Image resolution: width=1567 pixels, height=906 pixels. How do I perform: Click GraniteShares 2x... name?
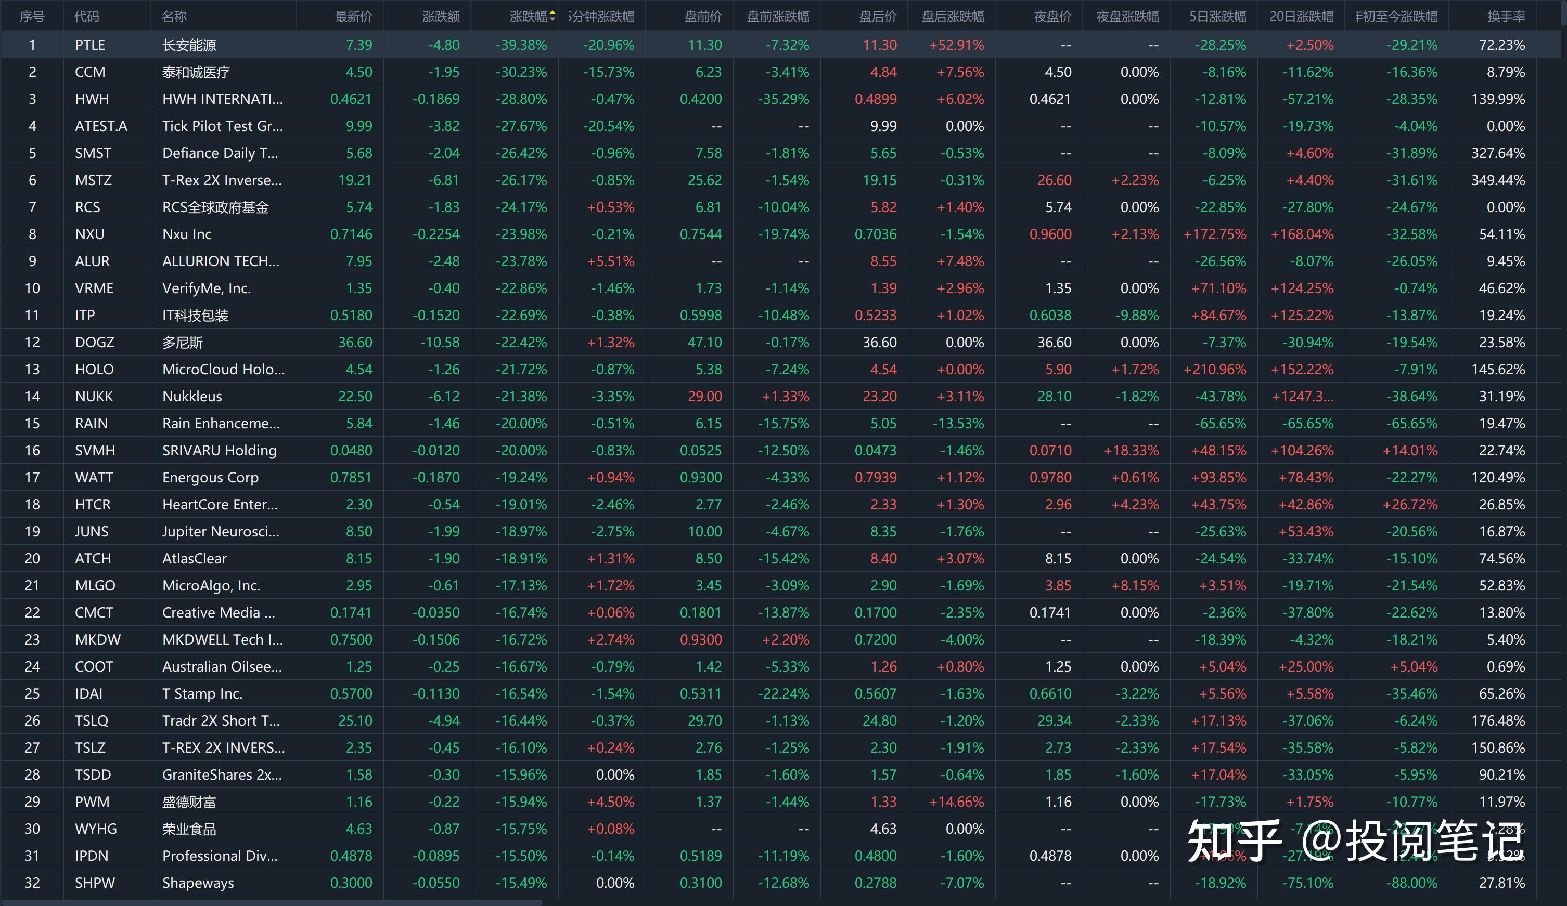click(x=222, y=775)
